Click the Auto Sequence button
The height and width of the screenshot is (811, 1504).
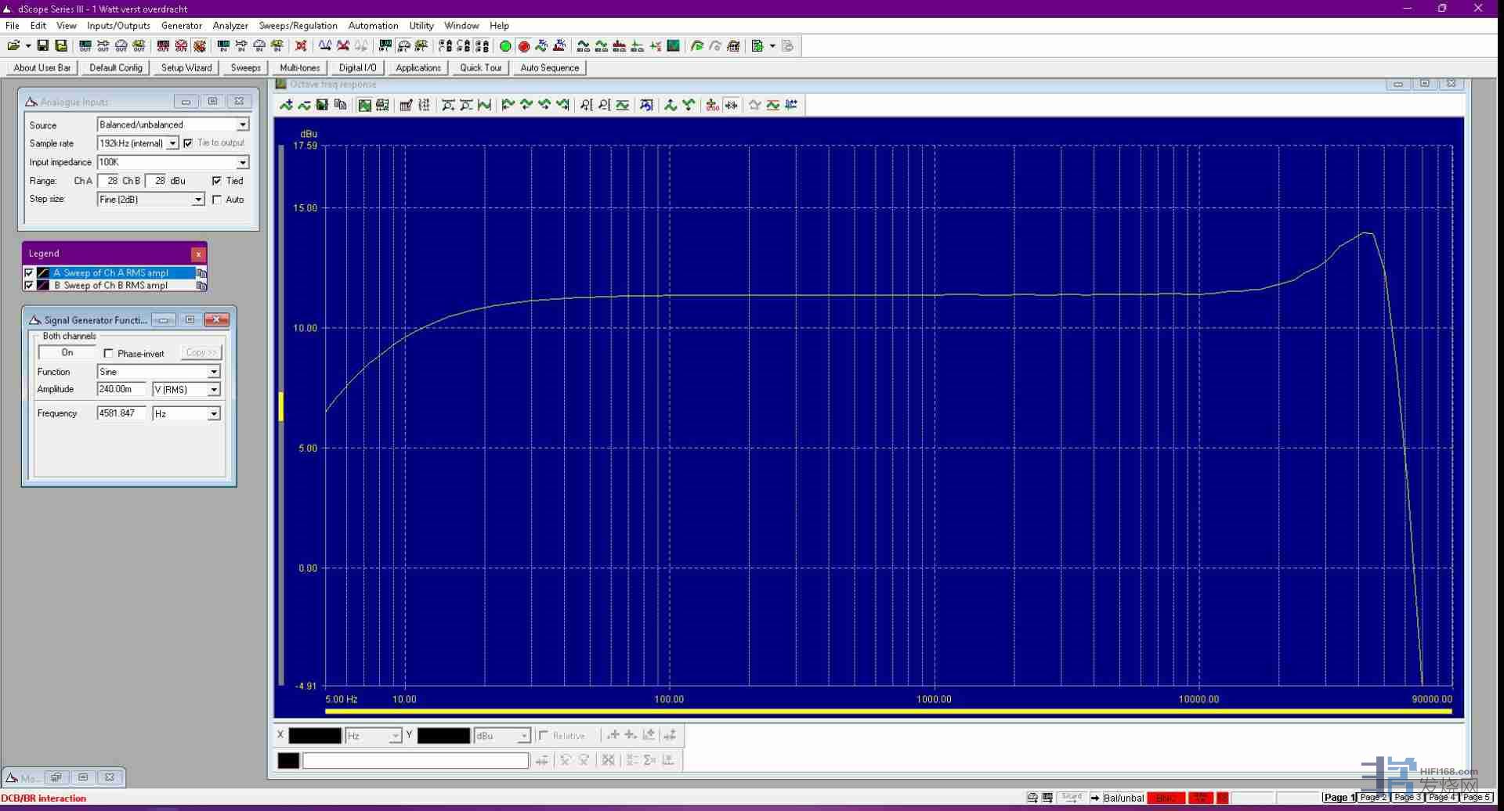click(x=549, y=68)
